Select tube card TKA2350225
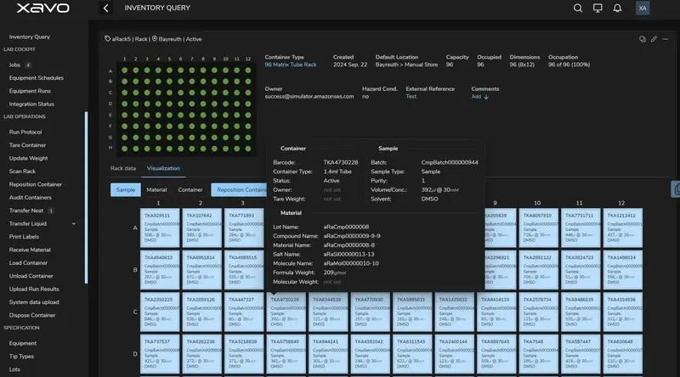680x377 pixels. click(x=160, y=312)
